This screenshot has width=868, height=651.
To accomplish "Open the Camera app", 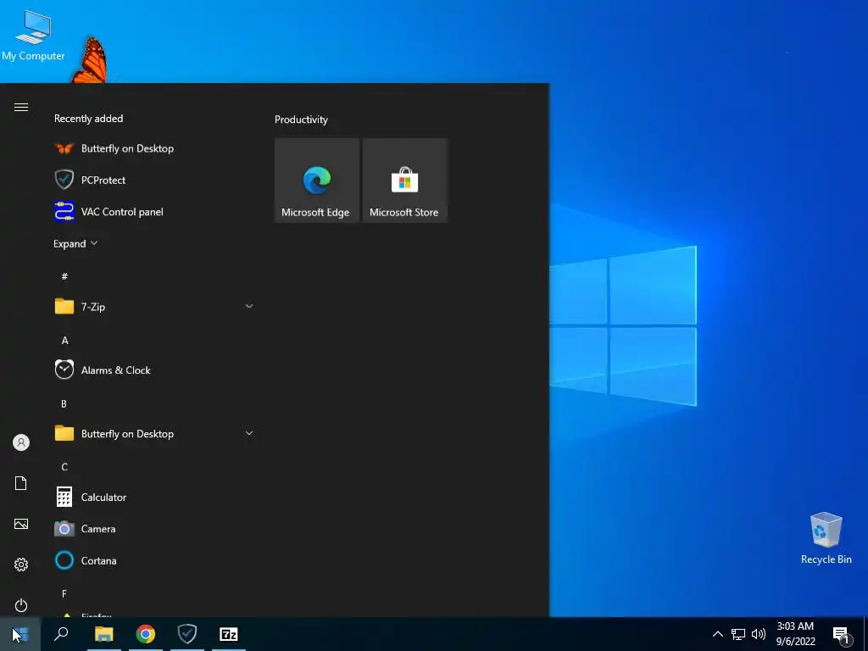I will coord(153,529).
